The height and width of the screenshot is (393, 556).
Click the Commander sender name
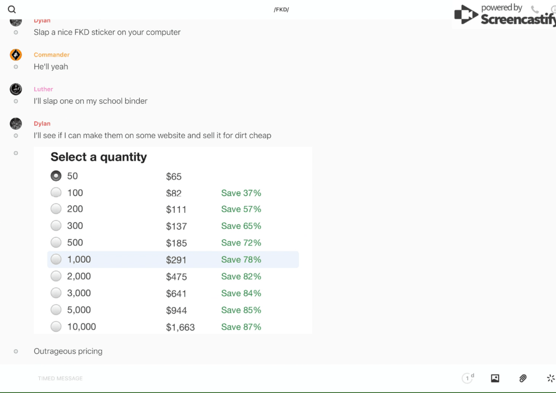coord(52,55)
